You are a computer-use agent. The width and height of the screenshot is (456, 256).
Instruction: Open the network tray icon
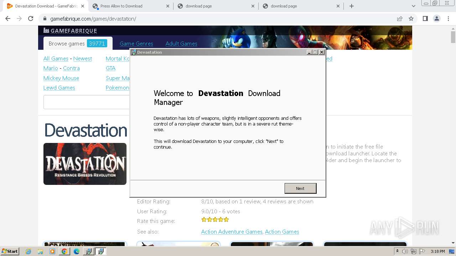pyautogui.click(x=414, y=251)
